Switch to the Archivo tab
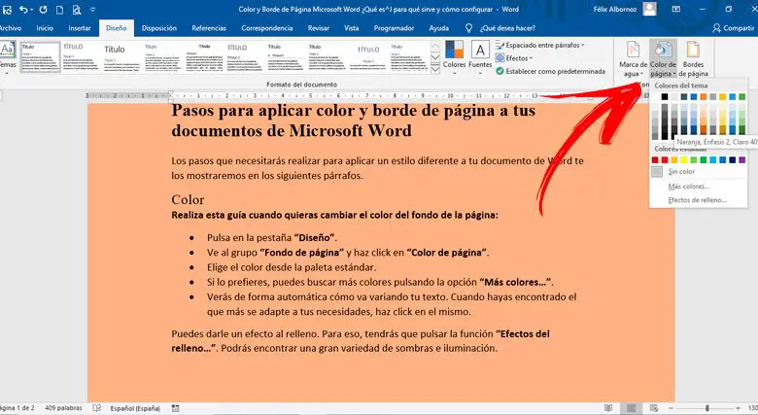 tap(10, 28)
